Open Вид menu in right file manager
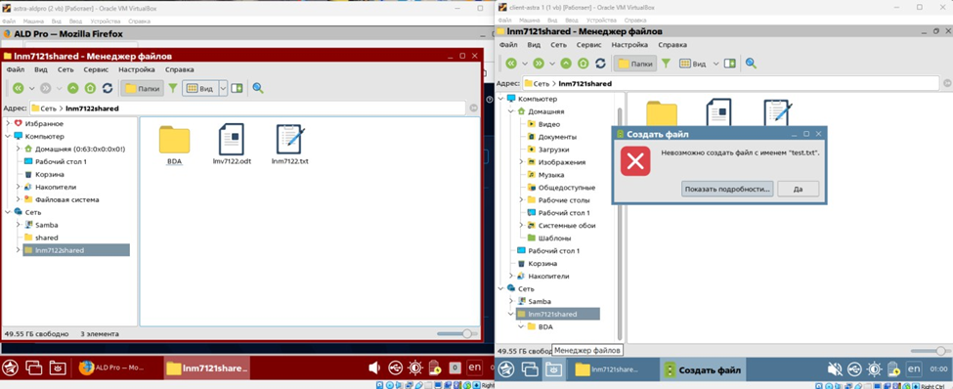Screen dimensions: 953x389 click(534, 45)
